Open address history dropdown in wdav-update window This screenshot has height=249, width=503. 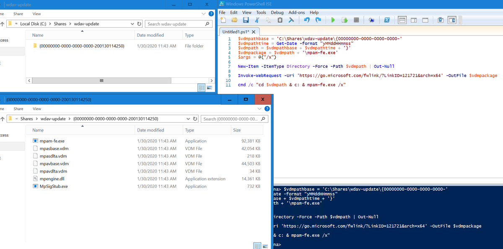132,24
